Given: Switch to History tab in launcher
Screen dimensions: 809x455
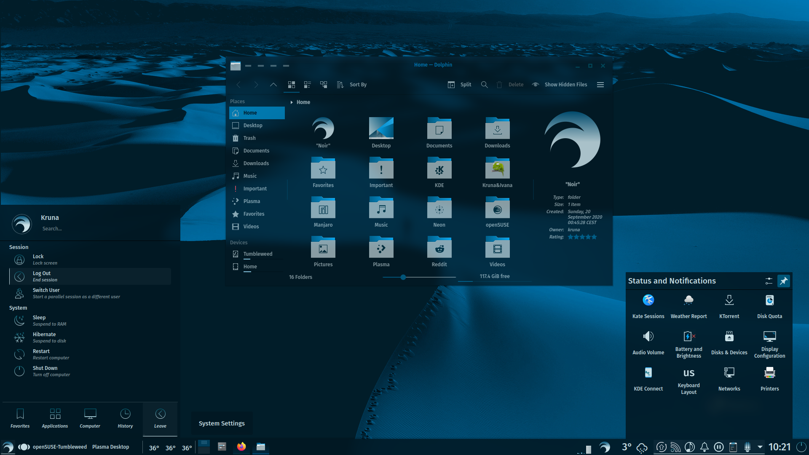Looking at the screenshot, I should click(x=125, y=419).
